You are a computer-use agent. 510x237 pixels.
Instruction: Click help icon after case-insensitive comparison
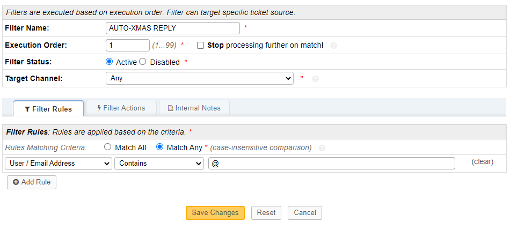322,148
